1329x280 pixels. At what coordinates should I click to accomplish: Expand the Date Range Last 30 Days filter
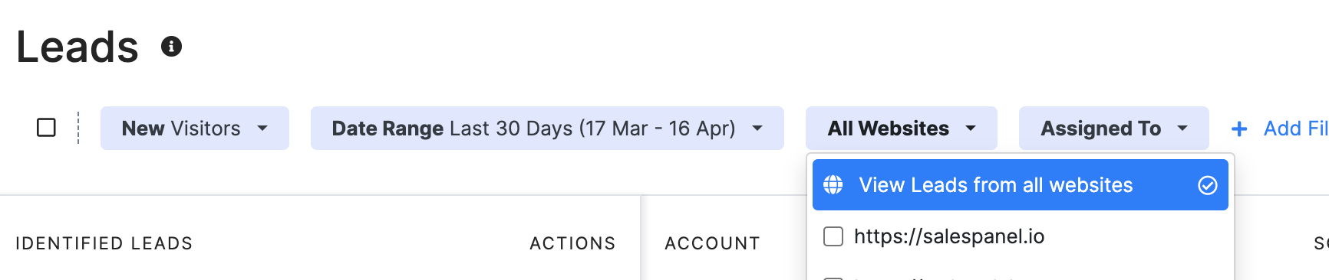pos(547,128)
